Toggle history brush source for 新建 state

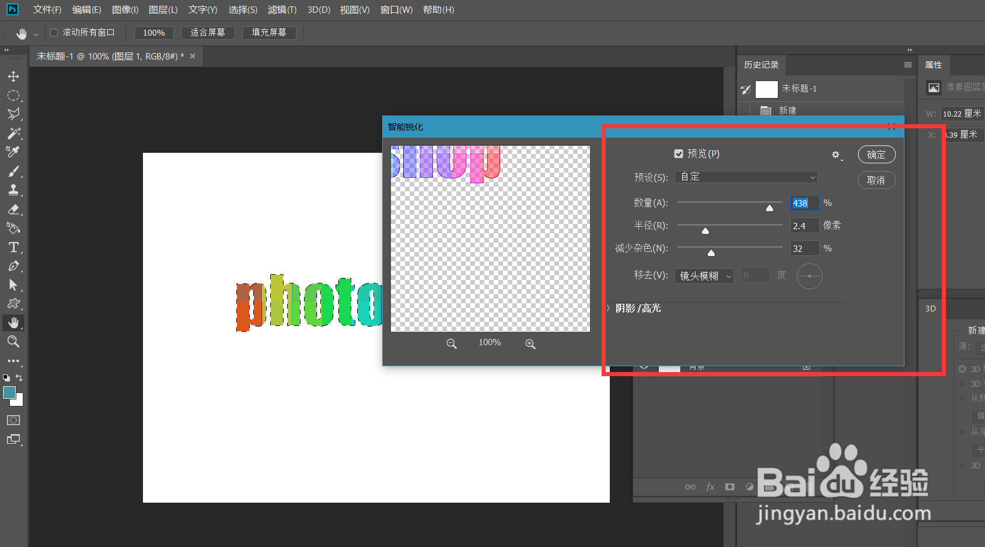pos(746,110)
